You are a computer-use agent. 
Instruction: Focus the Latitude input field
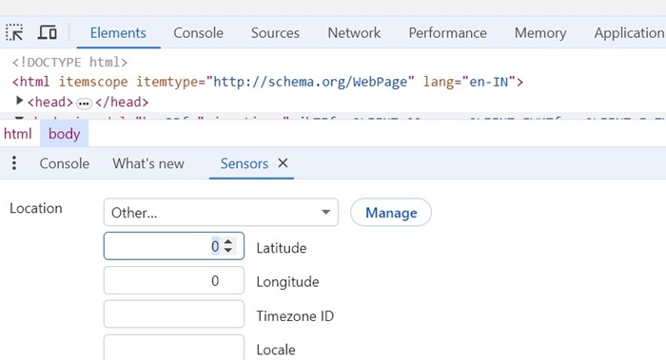pyautogui.click(x=174, y=246)
